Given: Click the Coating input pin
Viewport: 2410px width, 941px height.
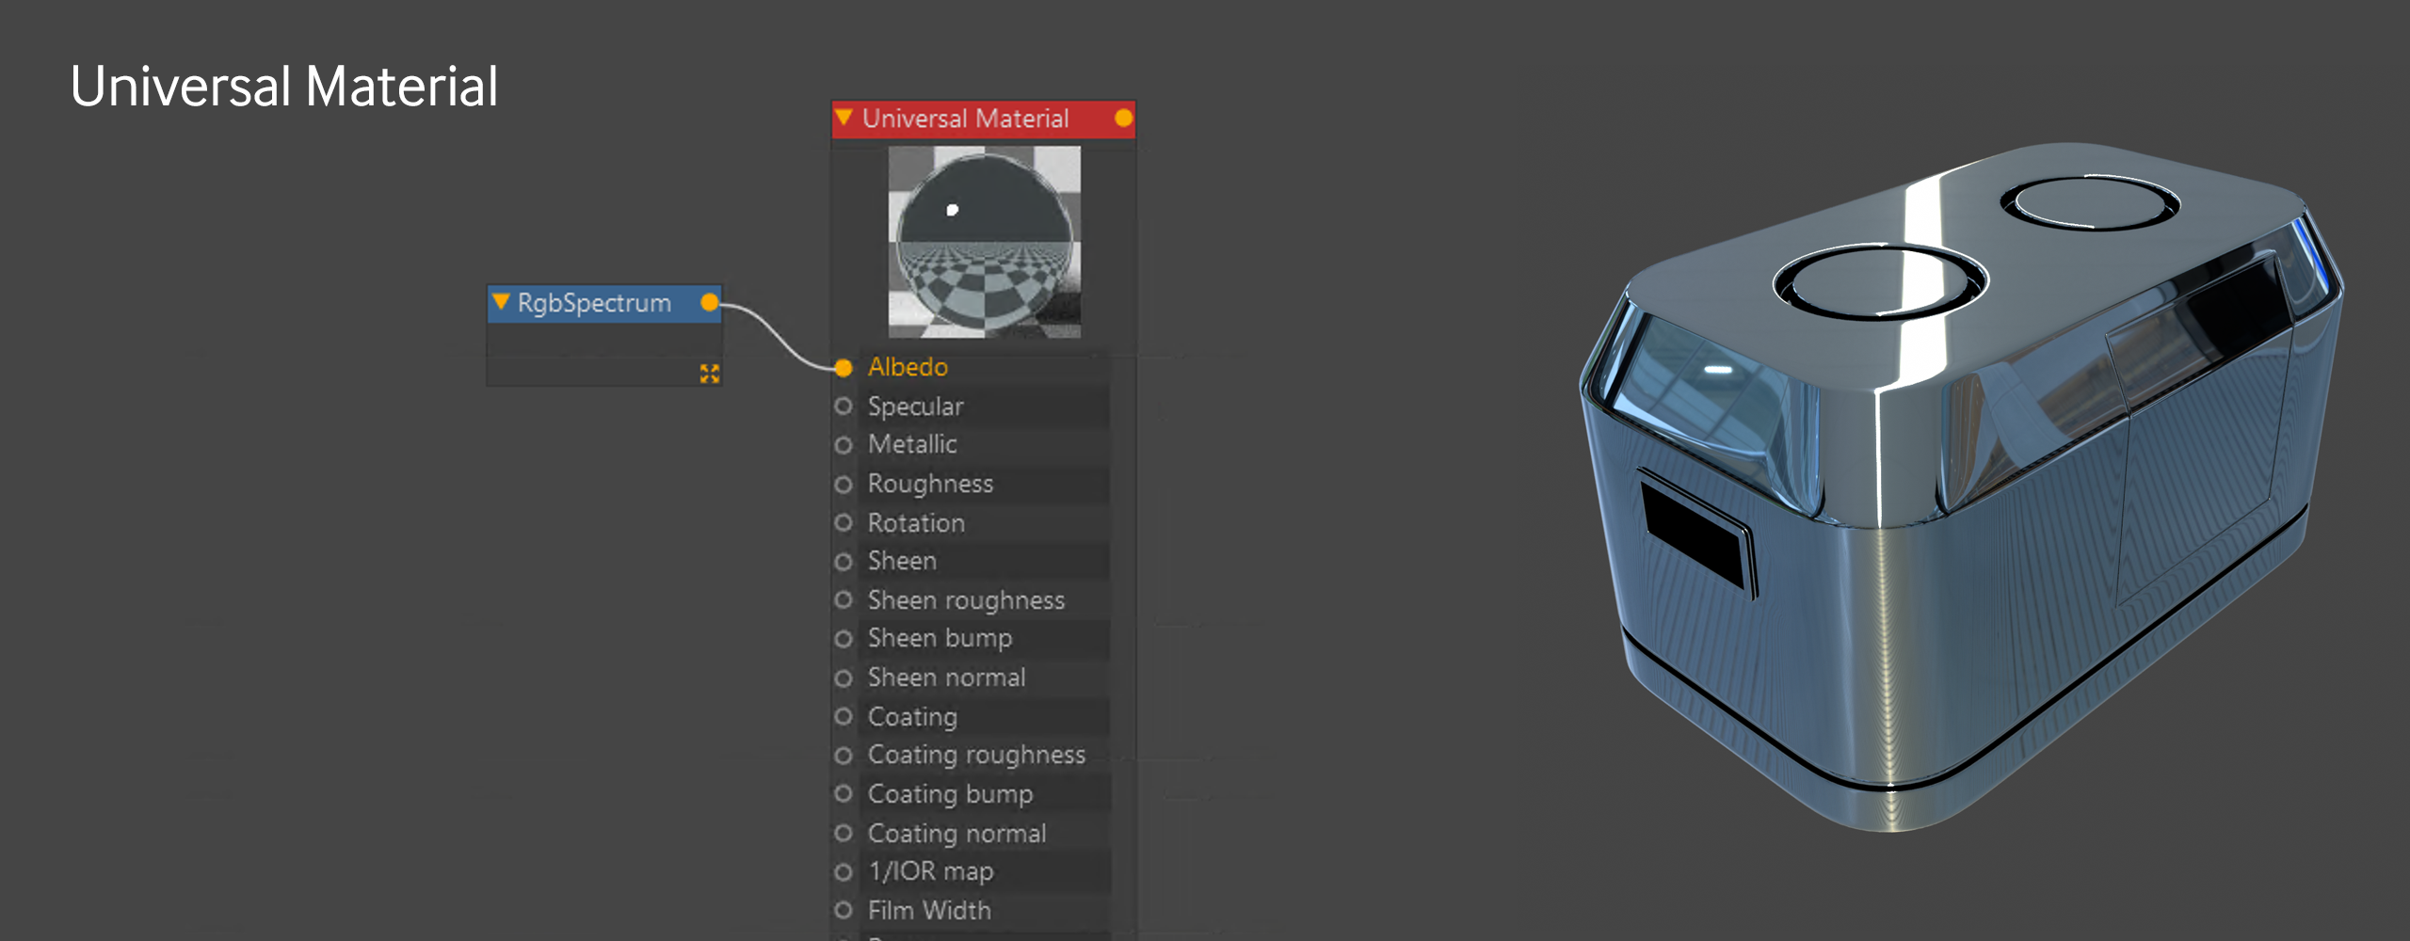Looking at the screenshot, I should (x=843, y=716).
